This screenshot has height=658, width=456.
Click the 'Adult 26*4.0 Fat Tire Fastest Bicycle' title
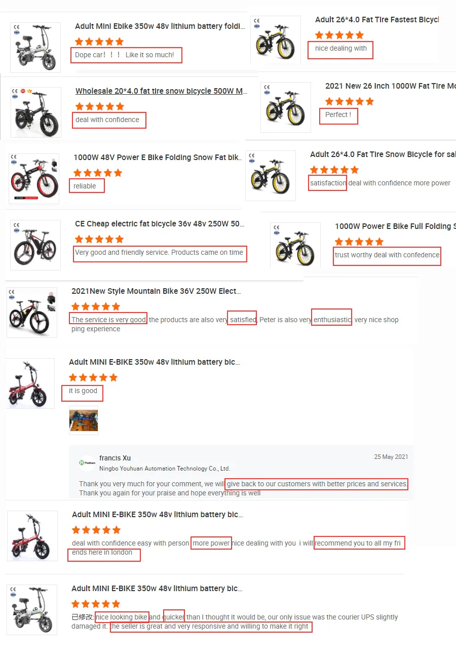click(377, 20)
